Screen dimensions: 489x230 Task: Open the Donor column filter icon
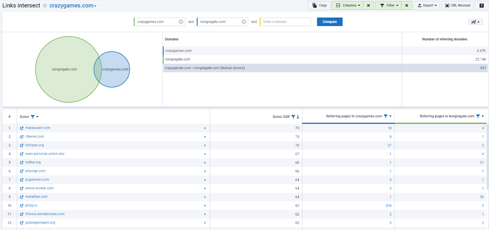pyautogui.click(x=33, y=117)
